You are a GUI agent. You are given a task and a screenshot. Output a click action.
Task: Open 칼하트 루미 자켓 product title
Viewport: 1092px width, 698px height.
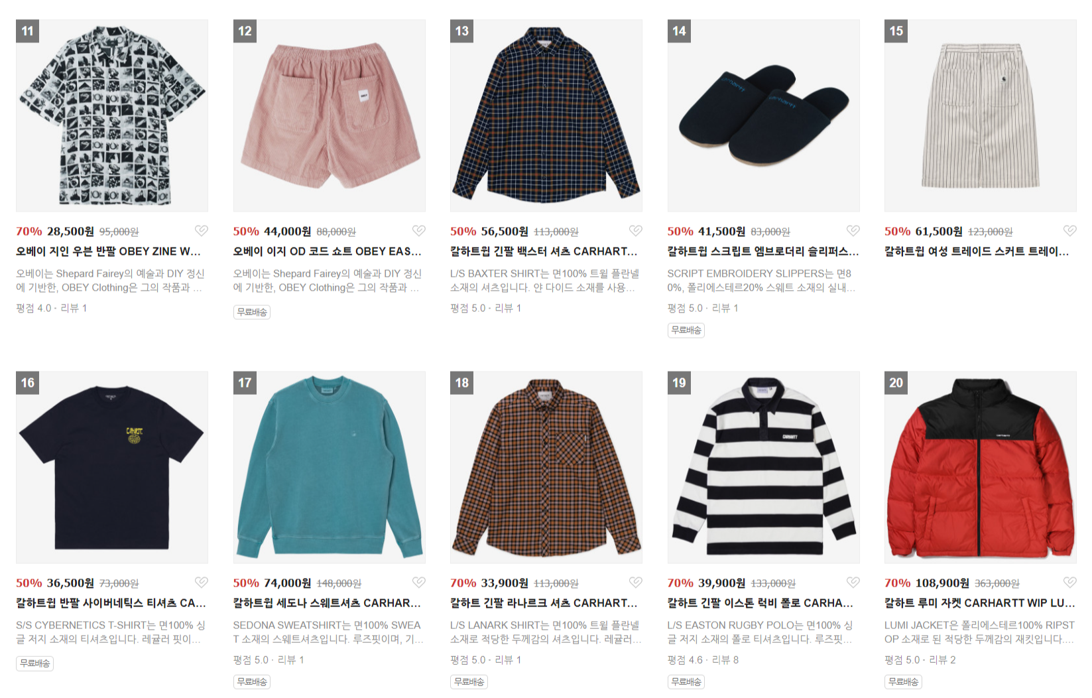pos(979,603)
